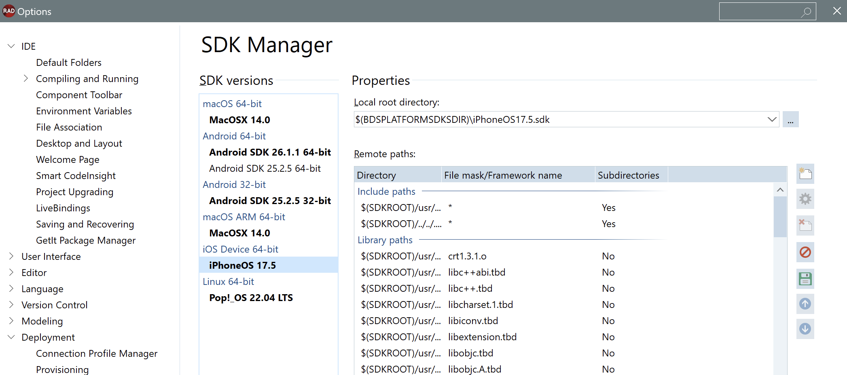Viewport: 847px width, 375px height.
Task: Click the gear edit path icon
Action: click(805, 199)
